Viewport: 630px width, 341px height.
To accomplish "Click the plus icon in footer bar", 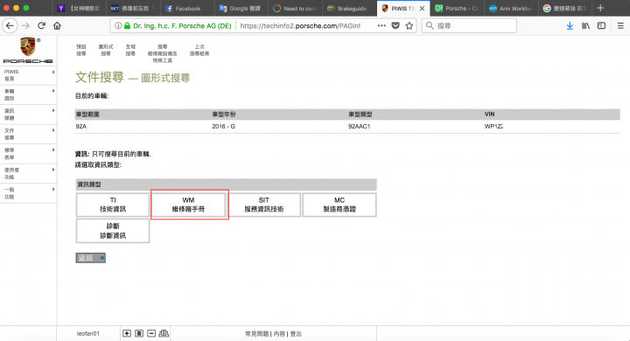I will [x=127, y=333].
